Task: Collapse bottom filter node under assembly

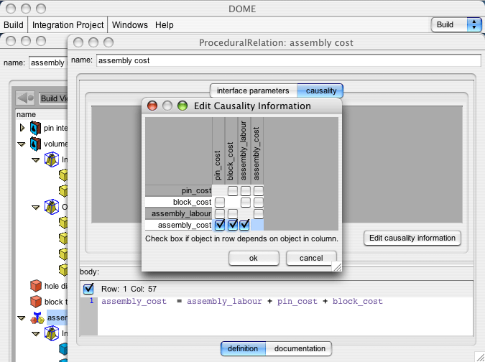Action: (x=36, y=333)
